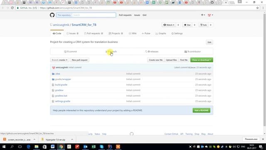
Task: Open Issues in the top navigation
Action: [x=137, y=15]
